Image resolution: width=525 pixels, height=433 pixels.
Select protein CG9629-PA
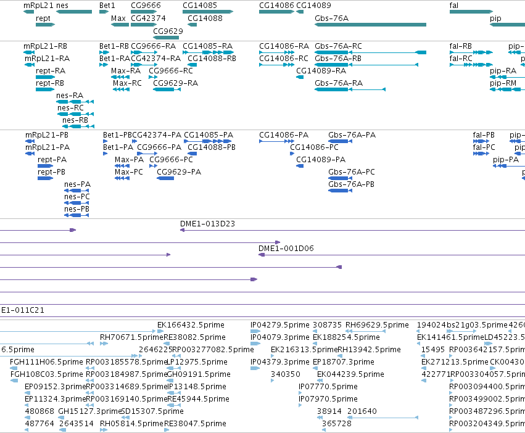(179, 172)
